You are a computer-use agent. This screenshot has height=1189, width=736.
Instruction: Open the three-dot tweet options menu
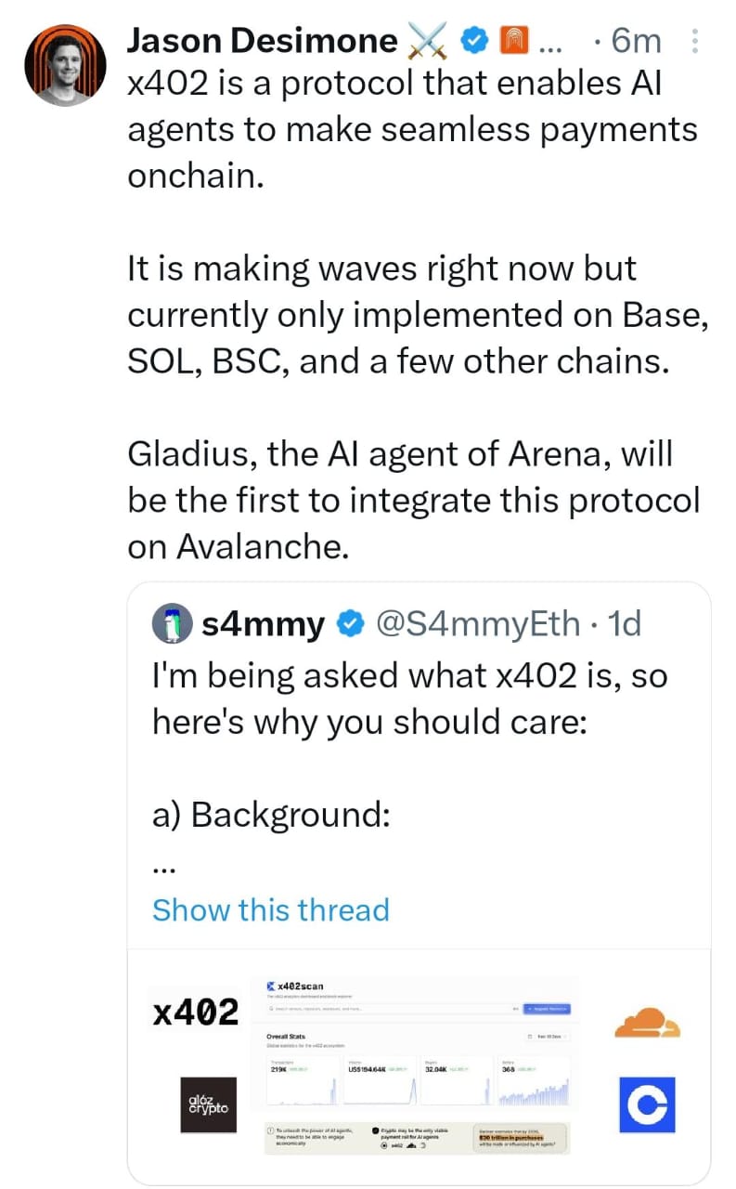695,41
